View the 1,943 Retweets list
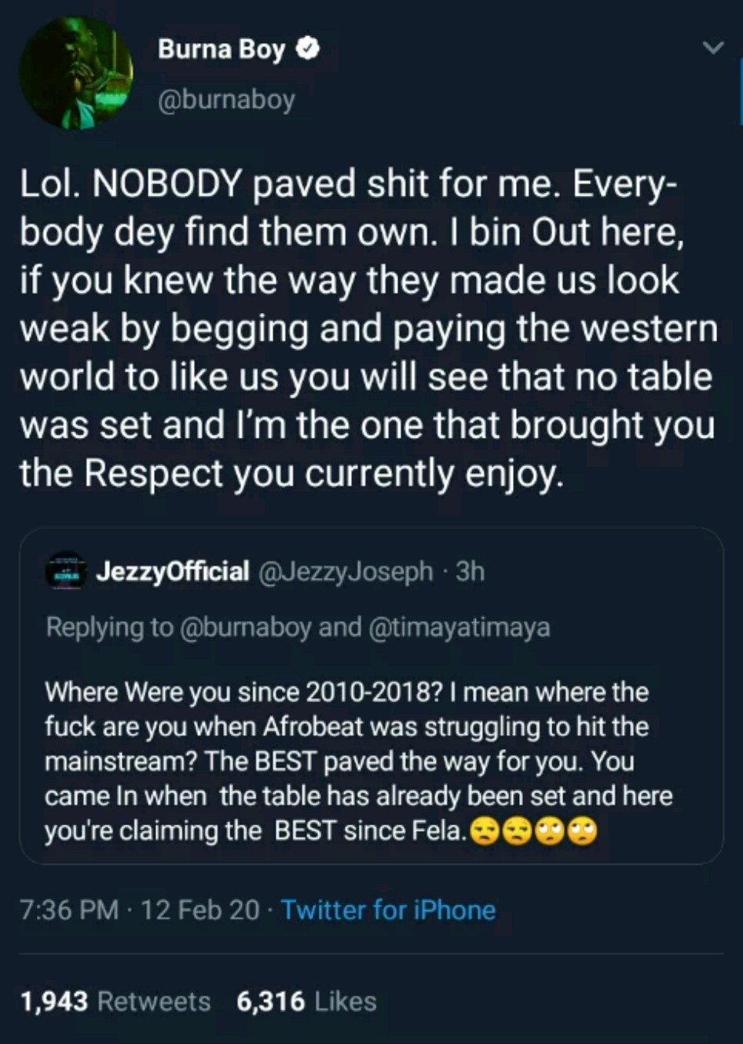 coord(115,1001)
